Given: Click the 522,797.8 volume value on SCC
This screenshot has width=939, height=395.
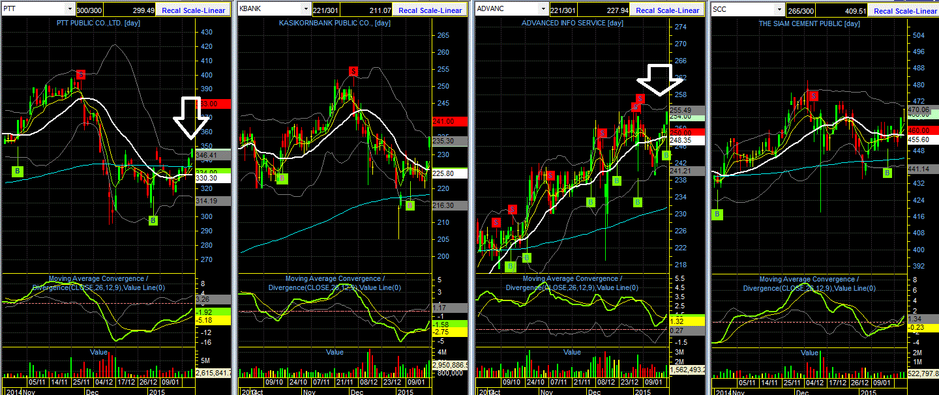Looking at the screenshot, I should pyautogui.click(x=923, y=373).
